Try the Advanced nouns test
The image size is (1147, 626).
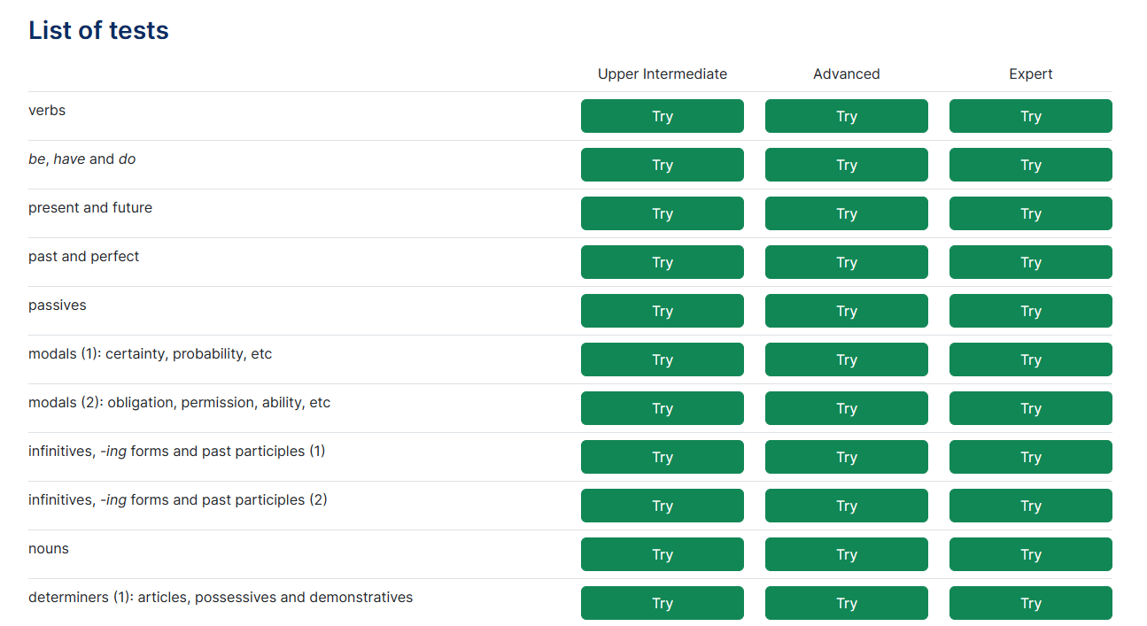point(846,554)
